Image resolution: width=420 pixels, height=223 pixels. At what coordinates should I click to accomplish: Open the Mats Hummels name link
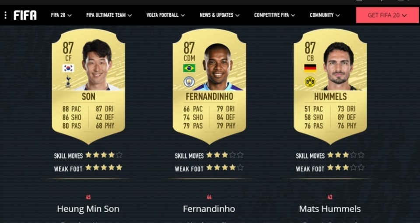coord(330,209)
